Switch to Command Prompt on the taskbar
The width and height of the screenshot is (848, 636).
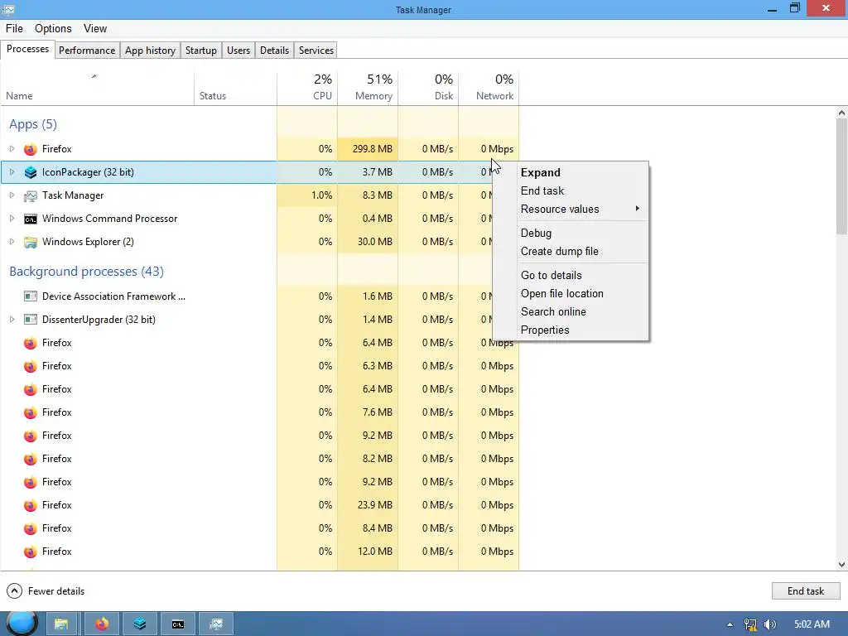click(x=178, y=624)
